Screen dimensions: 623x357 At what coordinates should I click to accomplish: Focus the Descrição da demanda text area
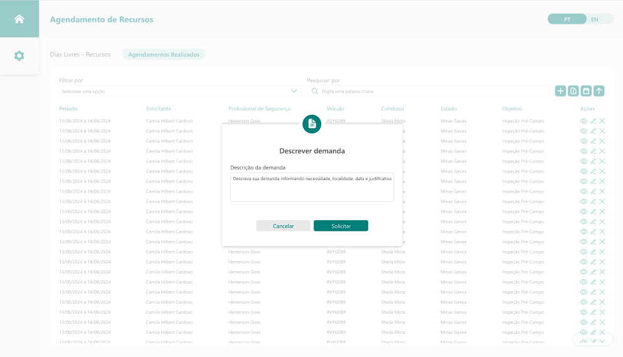click(x=312, y=187)
